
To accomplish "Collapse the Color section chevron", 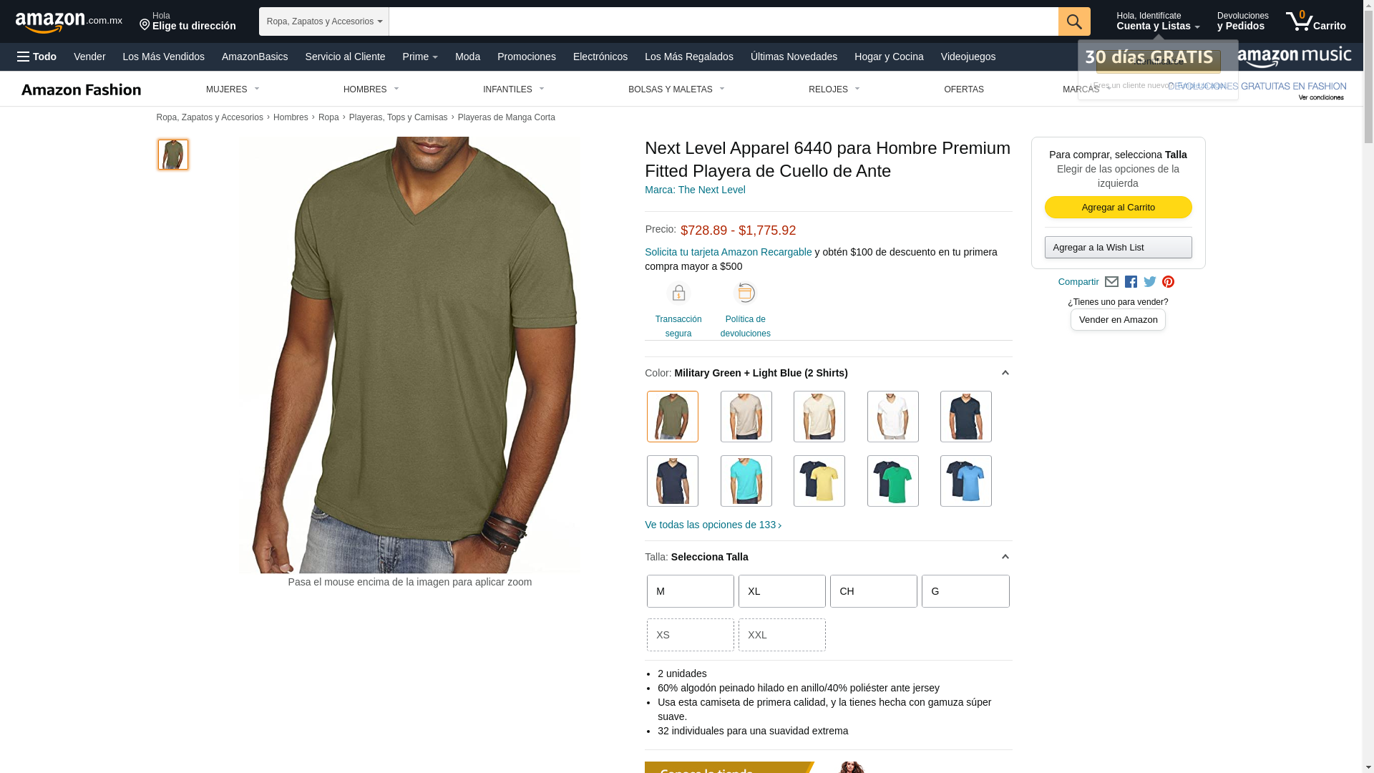I will (1005, 373).
